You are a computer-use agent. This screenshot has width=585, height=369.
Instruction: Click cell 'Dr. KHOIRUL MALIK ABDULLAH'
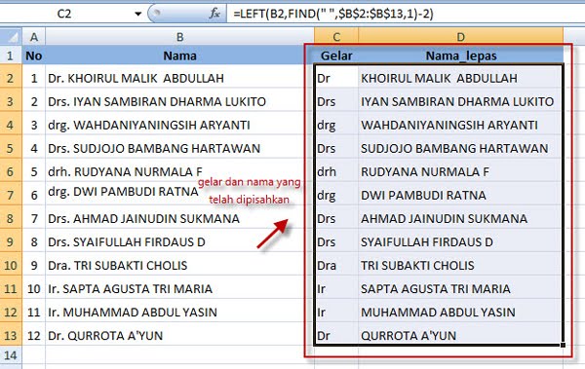coord(179,78)
